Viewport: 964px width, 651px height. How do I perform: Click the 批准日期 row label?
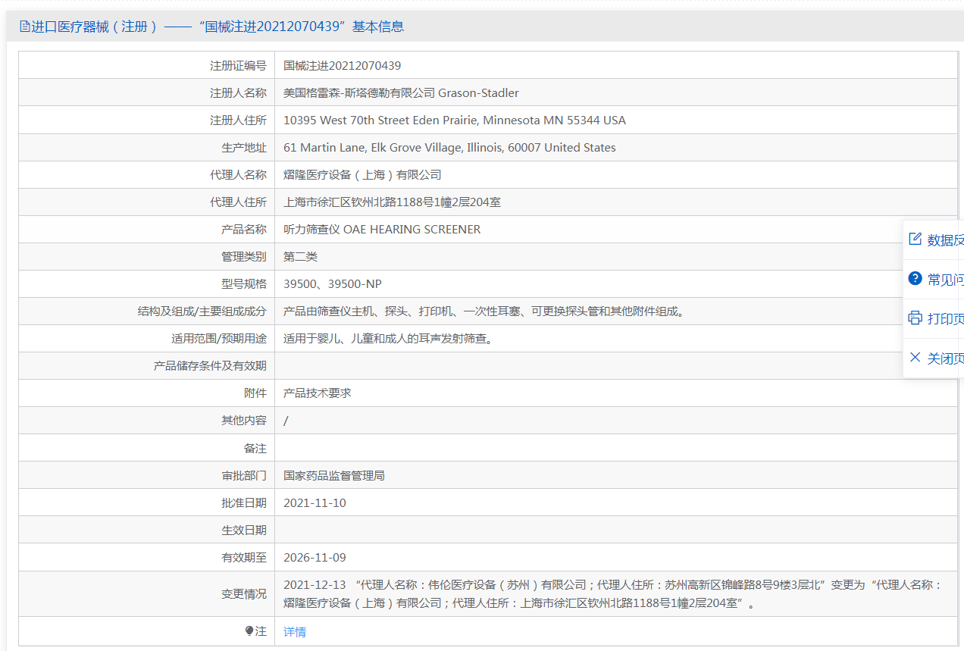coord(244,503)
